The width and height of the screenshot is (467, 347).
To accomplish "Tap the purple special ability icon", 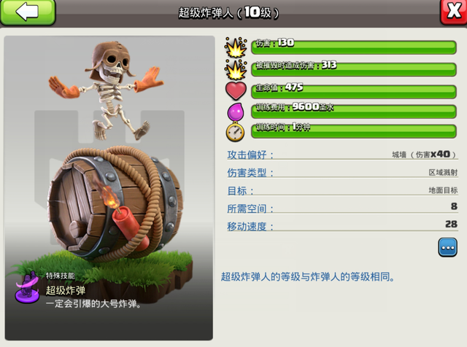I will (x=27, y=289).
